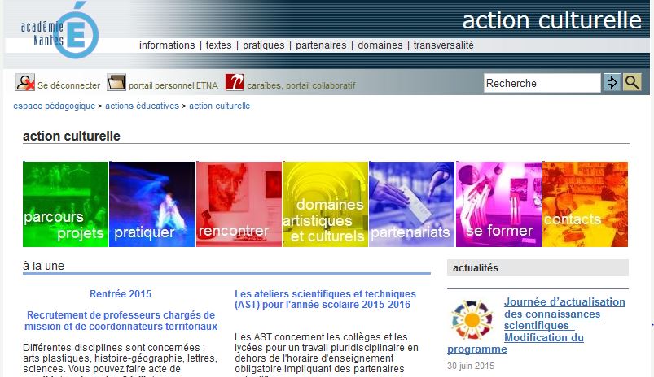
Task: Select the magenta se former tile
Action: click(x=498, y=204)
